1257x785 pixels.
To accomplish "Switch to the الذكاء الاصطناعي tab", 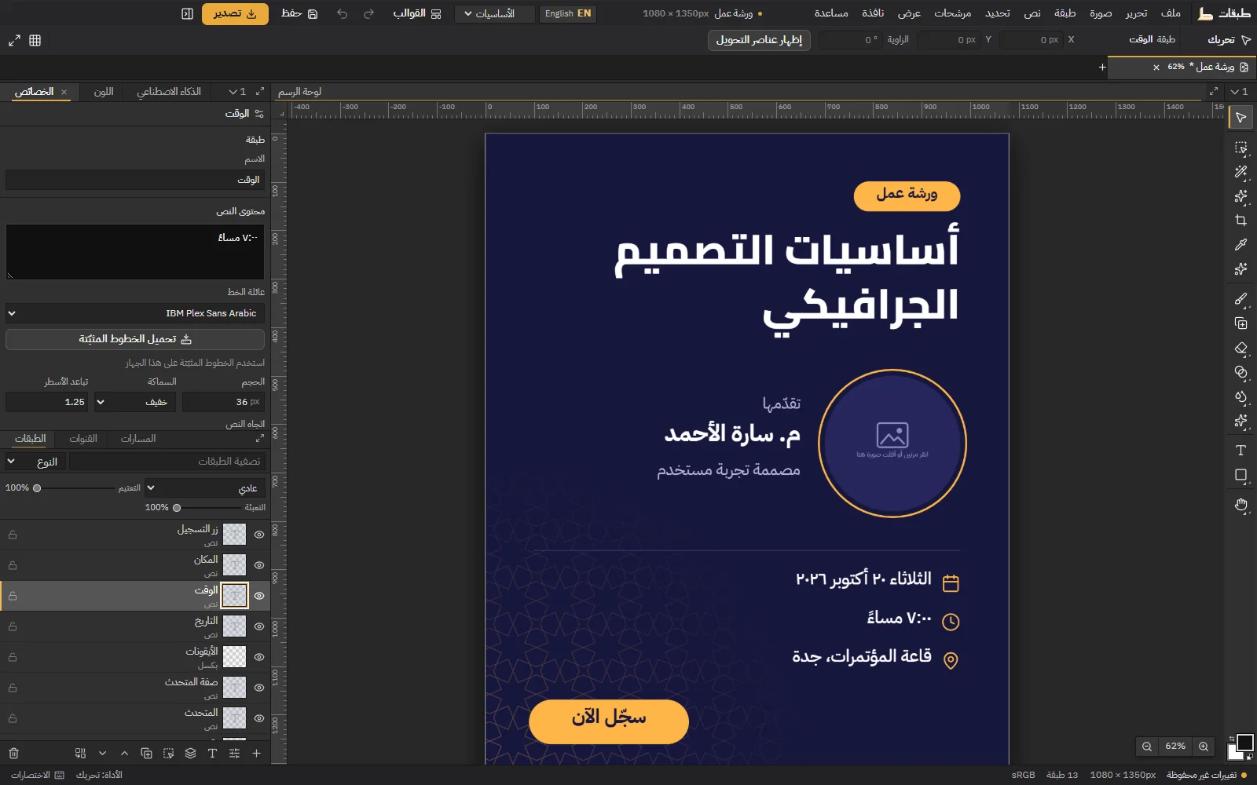I will [x=169, y=92].
